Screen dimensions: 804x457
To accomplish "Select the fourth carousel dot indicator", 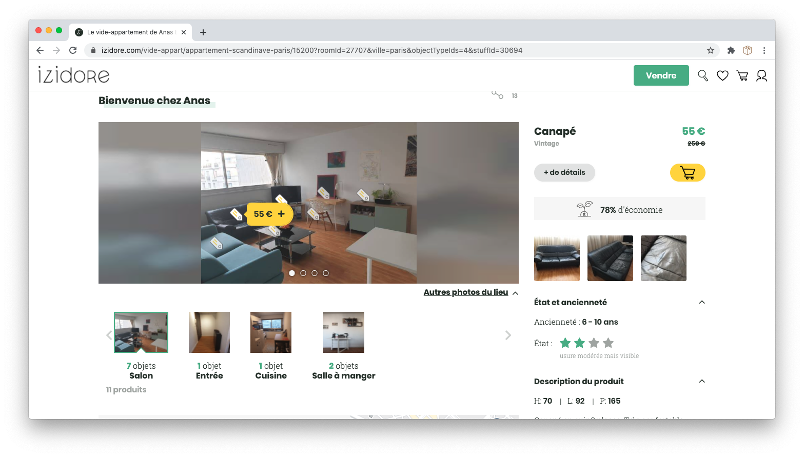I will pos(326,273).
